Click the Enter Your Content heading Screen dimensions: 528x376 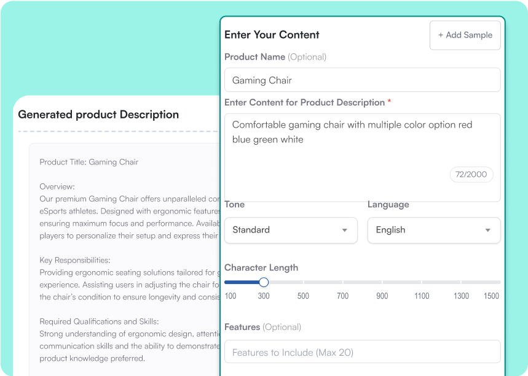tap(272, 35)
